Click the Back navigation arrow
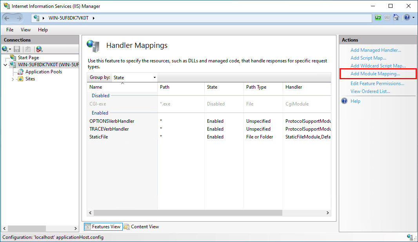Screen dimensions: 418x242 pyautogui.click(x=7, y=18)
